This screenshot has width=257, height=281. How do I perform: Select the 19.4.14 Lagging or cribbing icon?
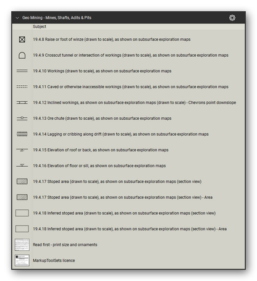pos(22,134)
